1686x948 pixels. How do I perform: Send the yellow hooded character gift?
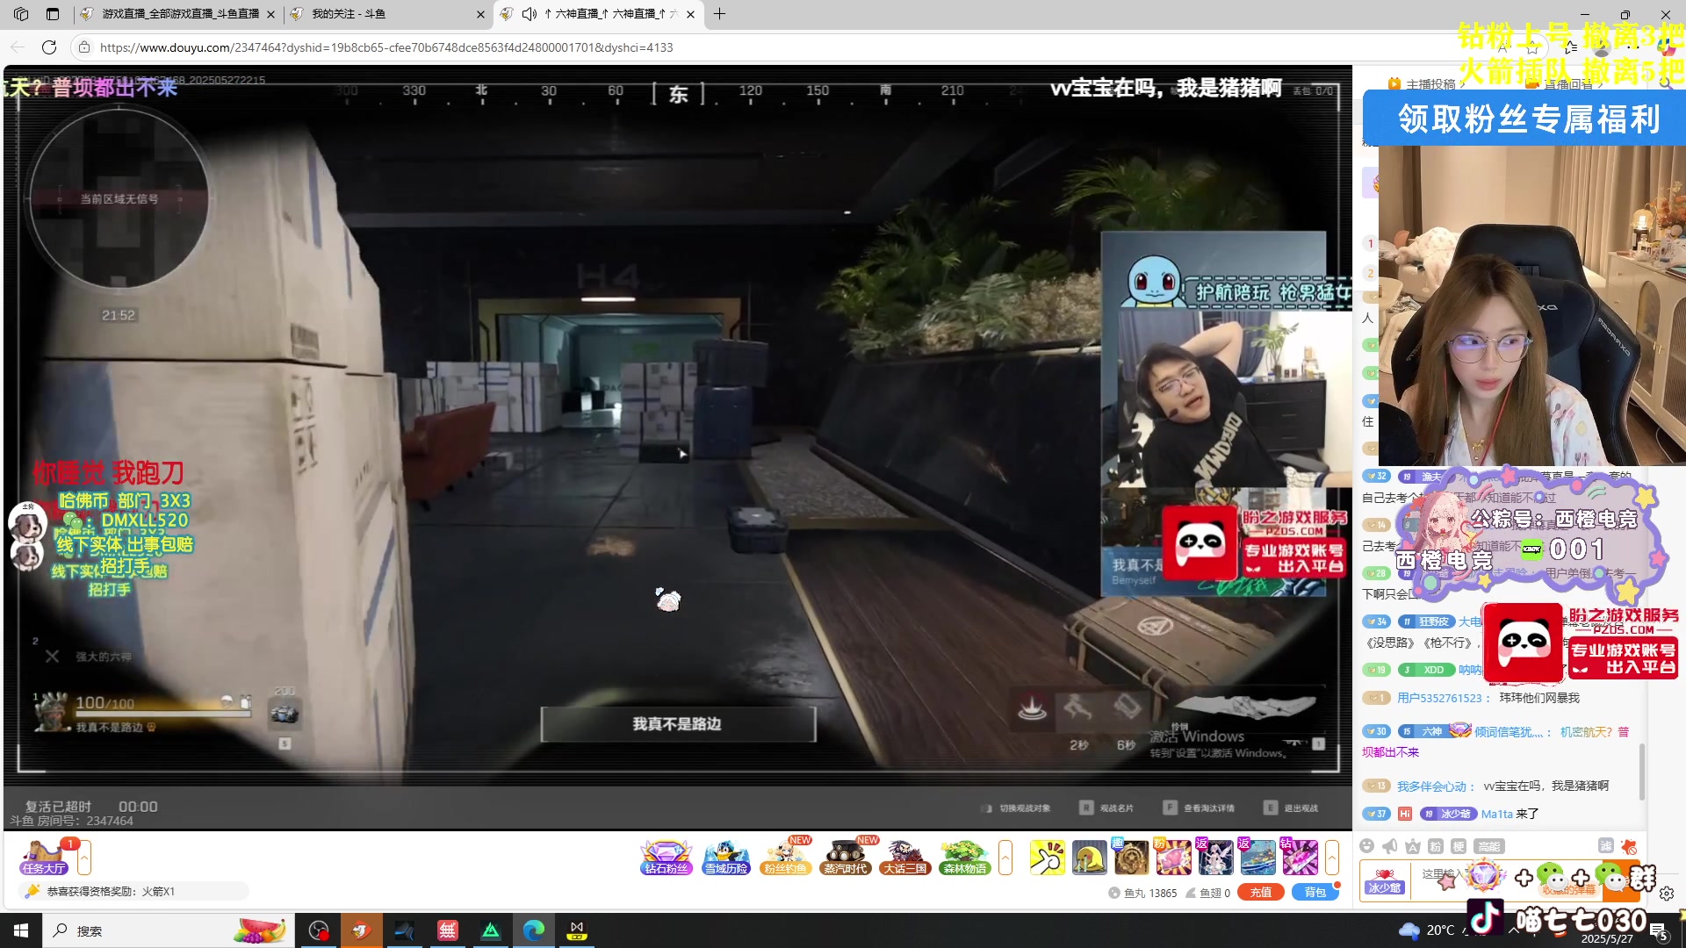[1090, 857]
